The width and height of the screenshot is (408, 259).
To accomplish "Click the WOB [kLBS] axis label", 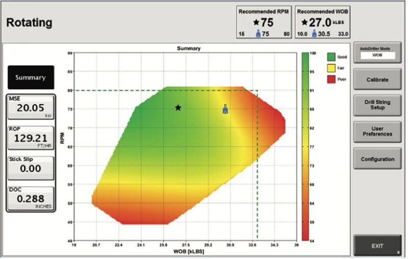I will coord(189,251).
